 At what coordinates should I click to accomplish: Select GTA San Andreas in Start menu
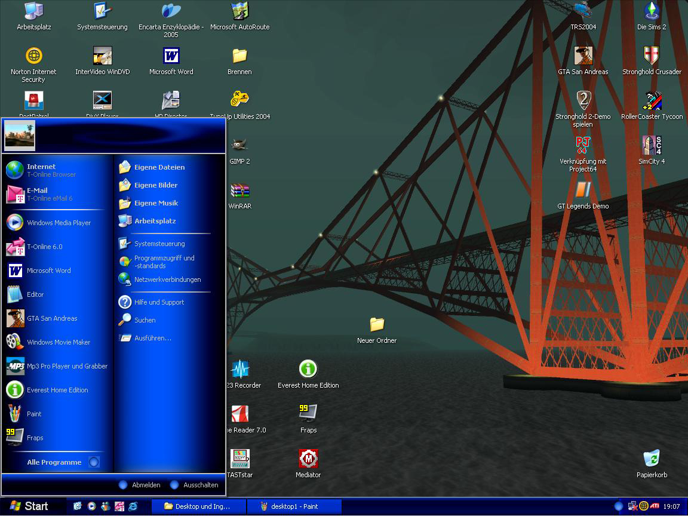(57, 318)
